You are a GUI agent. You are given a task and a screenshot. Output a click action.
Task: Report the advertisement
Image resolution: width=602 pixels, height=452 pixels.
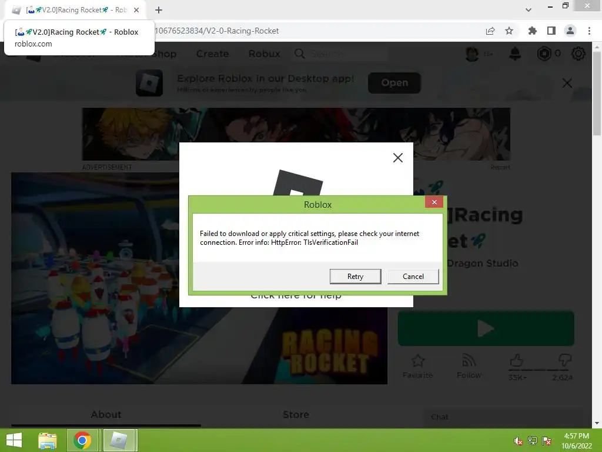tap(500, 167)
